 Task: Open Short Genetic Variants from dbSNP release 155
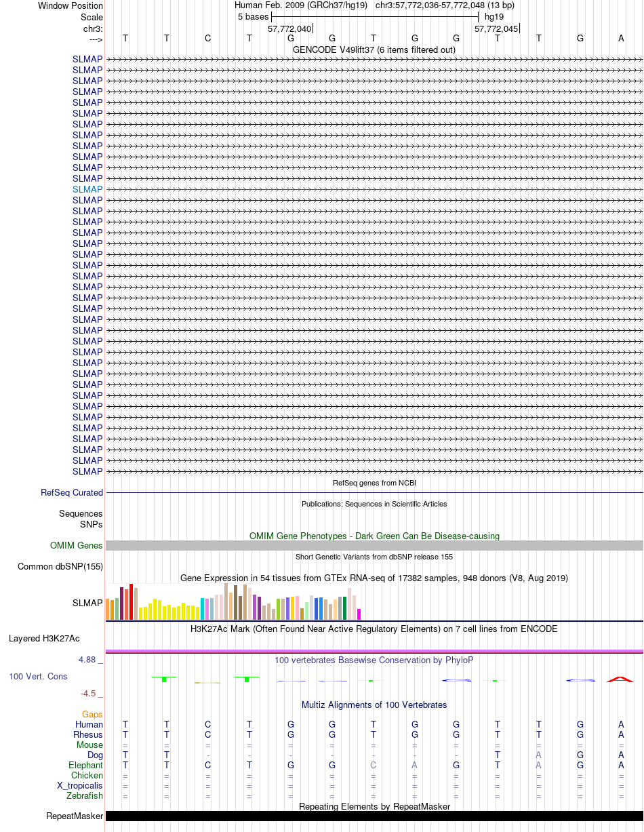(374, 557)
